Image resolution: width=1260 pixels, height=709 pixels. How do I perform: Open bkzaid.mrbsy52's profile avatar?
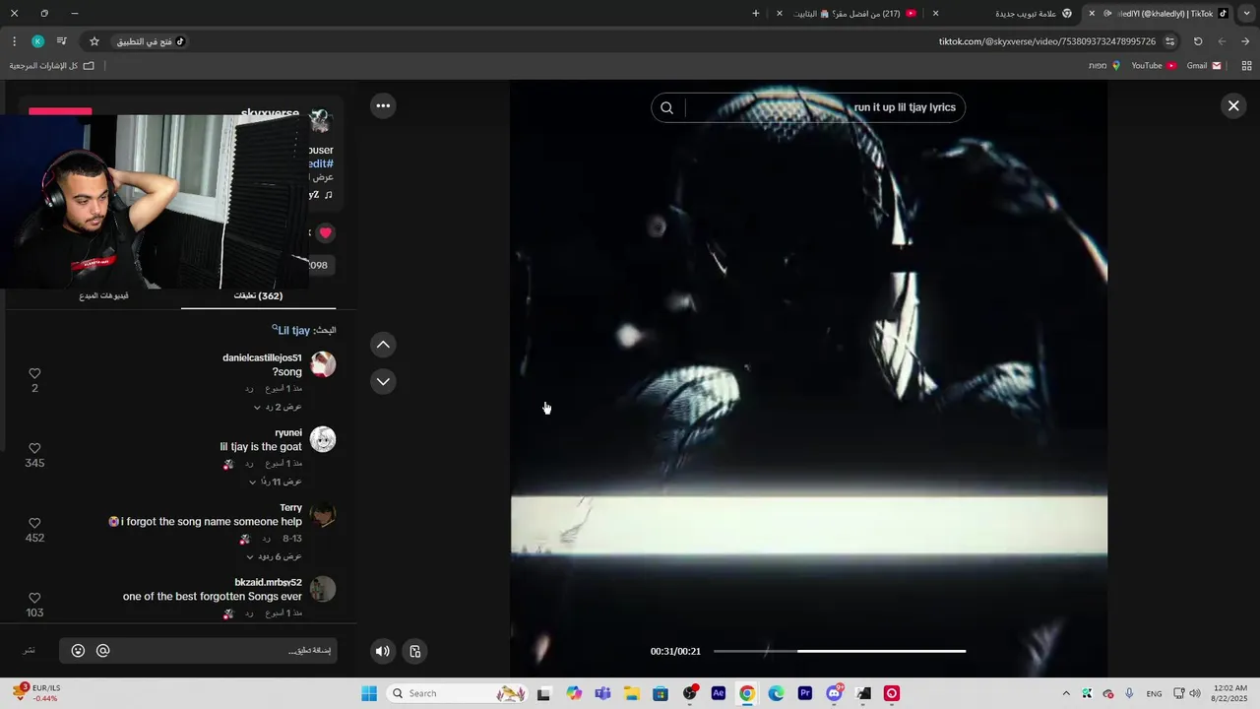[x=323, y=589]
